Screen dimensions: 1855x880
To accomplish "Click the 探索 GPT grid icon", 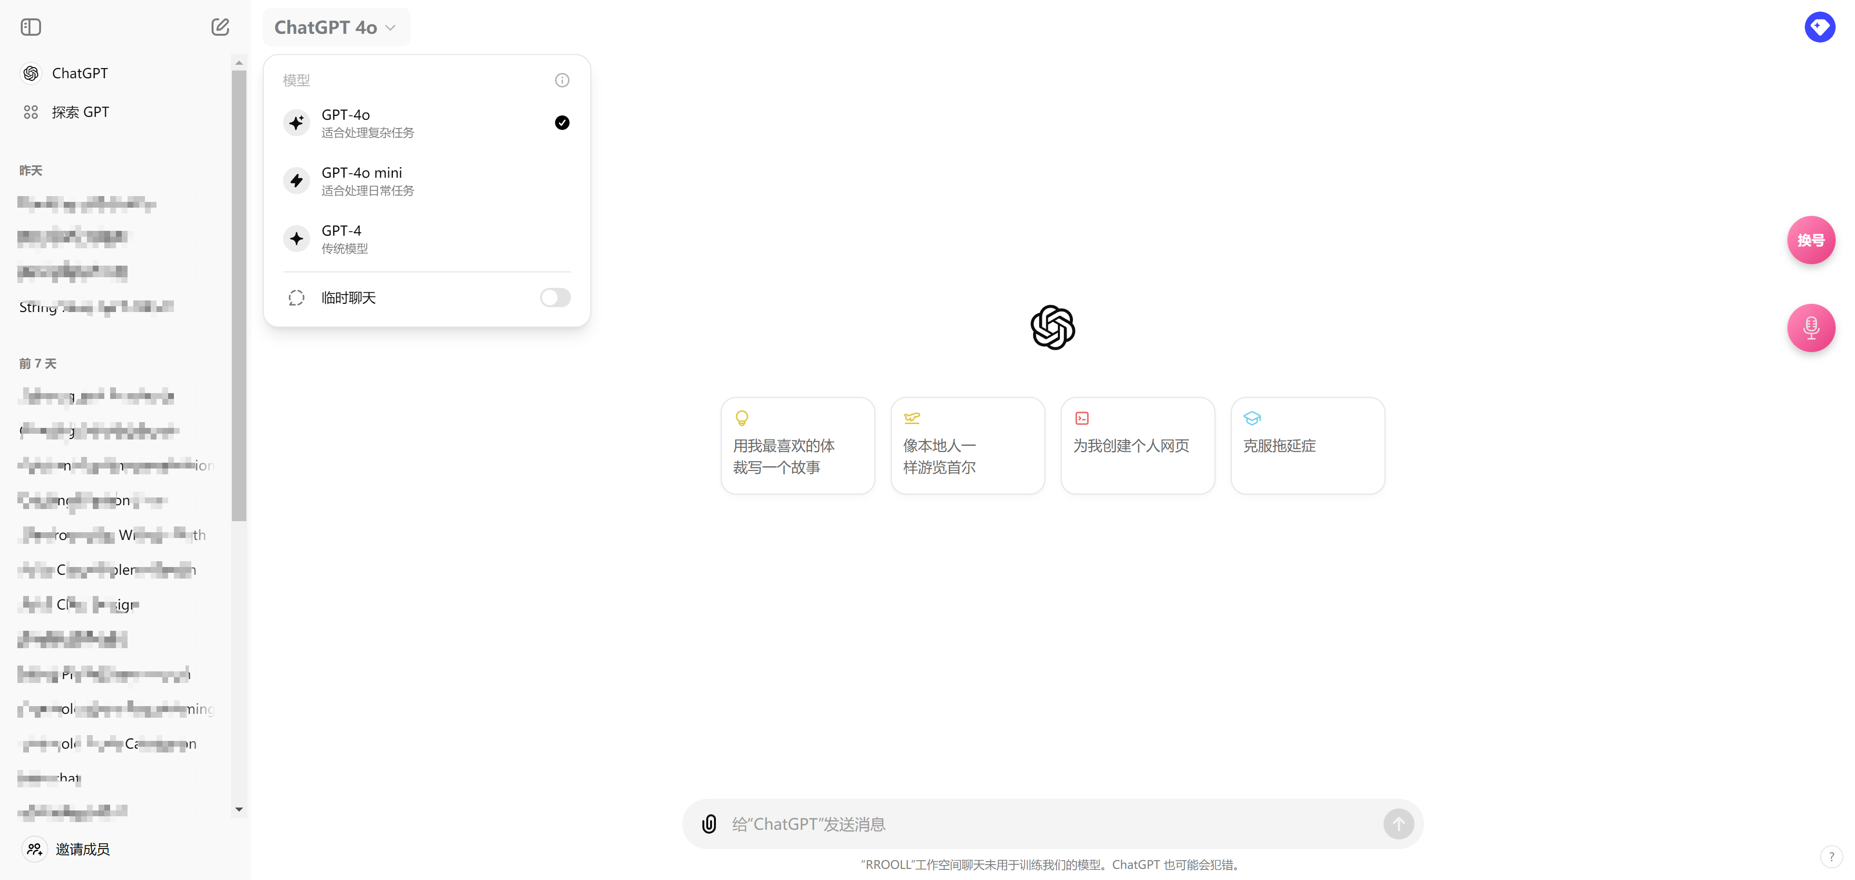I will point(31,113).
